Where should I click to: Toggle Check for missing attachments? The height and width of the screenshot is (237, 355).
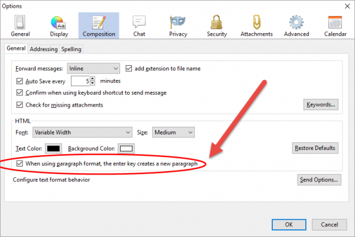pyautogui.click(x=20, y=105)
